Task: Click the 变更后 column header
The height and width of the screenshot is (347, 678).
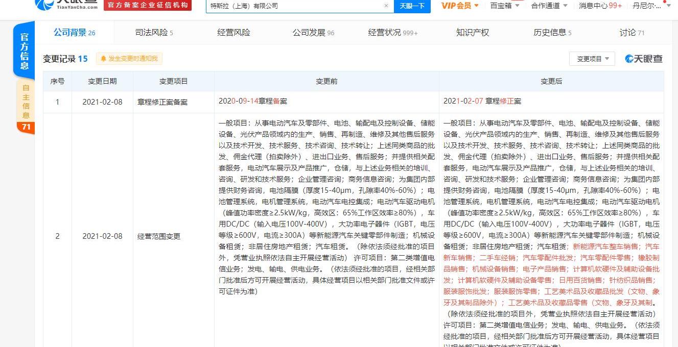Action: (551, 81)
